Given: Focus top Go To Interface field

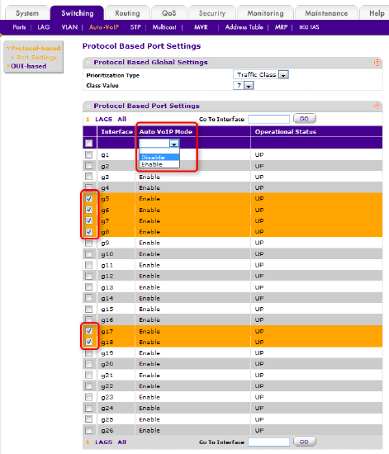Looking at the screenshot, I should pos(268,119).
